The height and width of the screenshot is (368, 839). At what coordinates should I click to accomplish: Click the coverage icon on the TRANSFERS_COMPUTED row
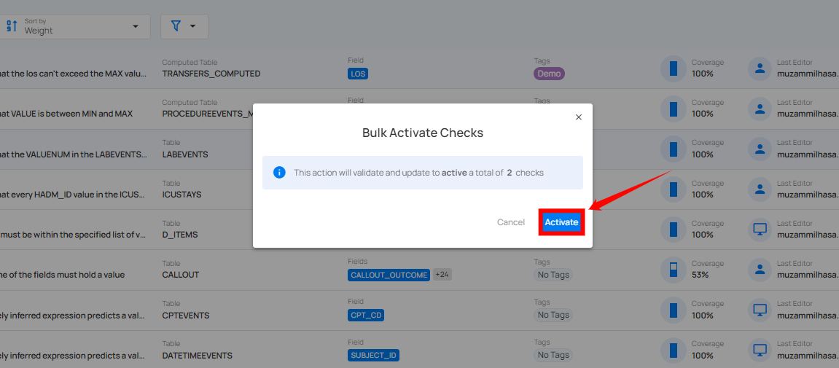(x=673, y=68)
